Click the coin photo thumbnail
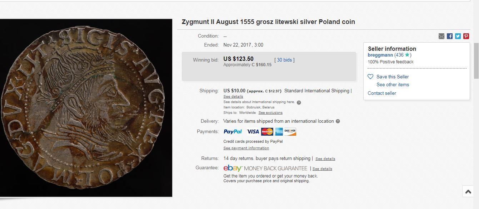The width and height of the screenshot is (479, 209). [86, 108]
